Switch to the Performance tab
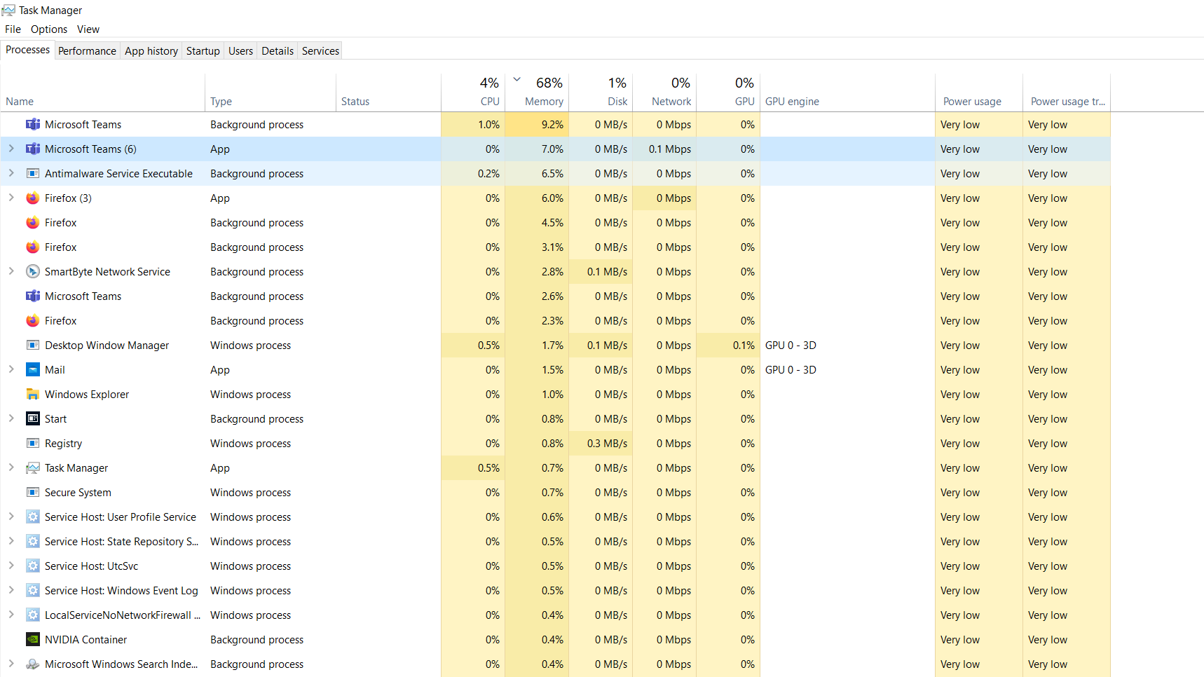Screen dimensions: 1204x677 (x=87, y=51)
